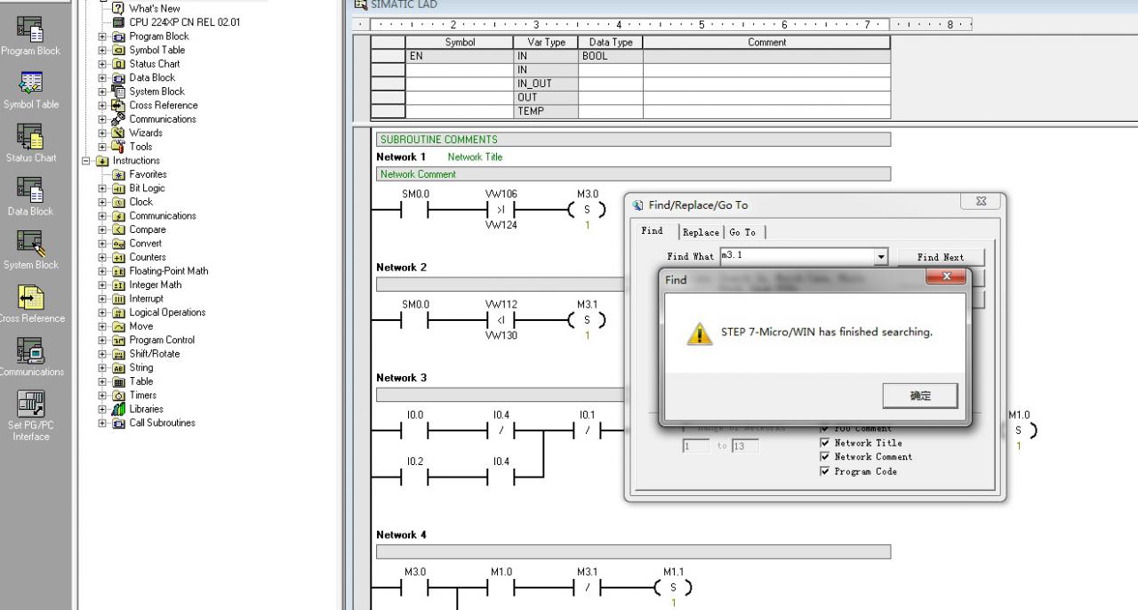Select the Wizards tree folder
1138x610 pixels.
[145, 132]
